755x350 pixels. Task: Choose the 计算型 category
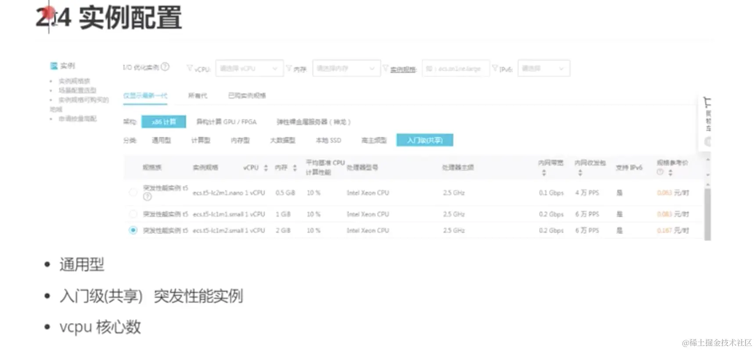tap(201, 140)
